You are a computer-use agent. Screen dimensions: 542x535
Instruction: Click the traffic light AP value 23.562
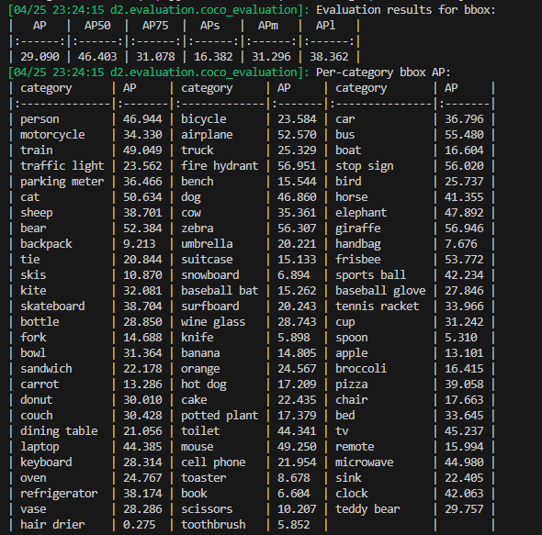pos(142,166)
